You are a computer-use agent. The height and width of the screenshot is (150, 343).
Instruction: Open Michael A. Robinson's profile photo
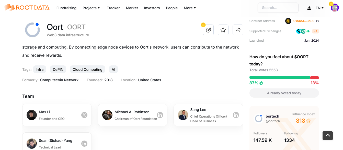[107, 115]
